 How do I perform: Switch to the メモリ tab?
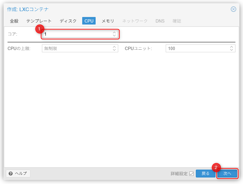coord(108,21)
